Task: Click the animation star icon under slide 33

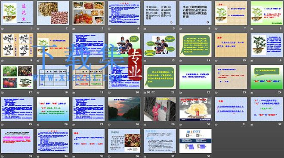Action: click(x=2, y=156)
